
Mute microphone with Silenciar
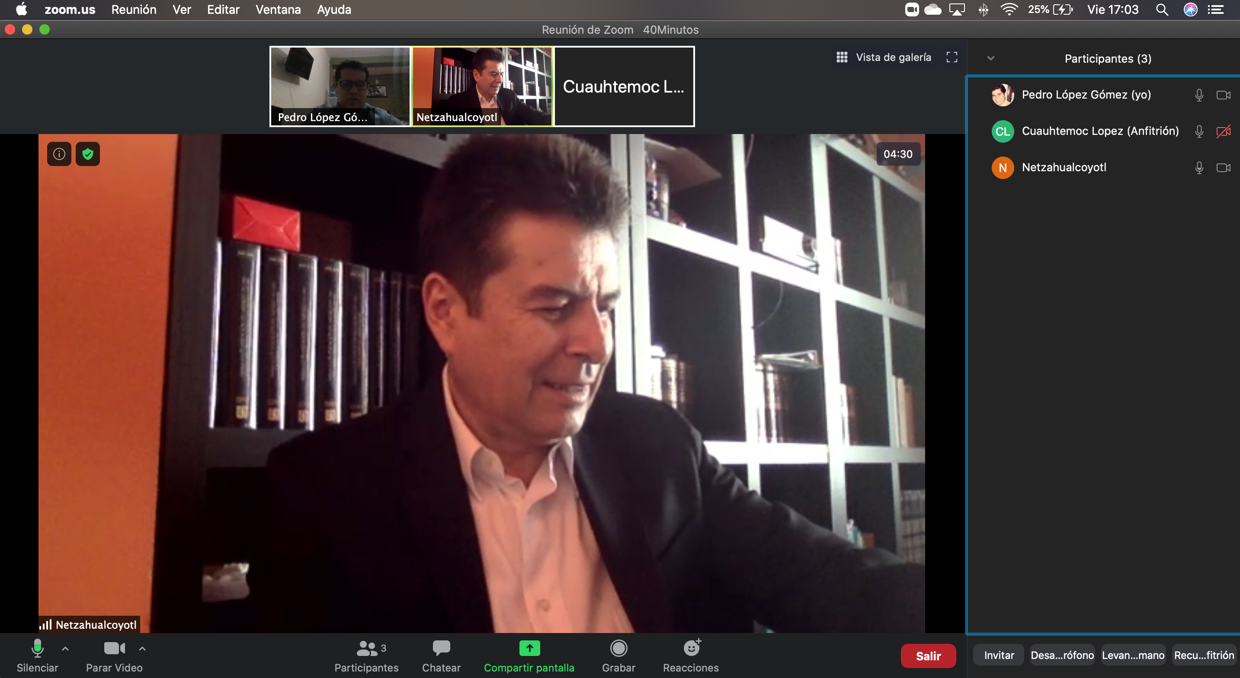38,656
